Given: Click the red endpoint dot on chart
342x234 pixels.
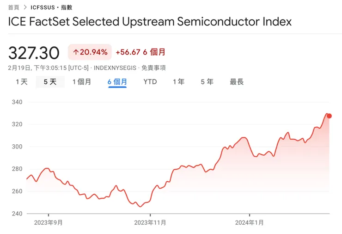Looking at the screenshot, I should pos(329,116).
